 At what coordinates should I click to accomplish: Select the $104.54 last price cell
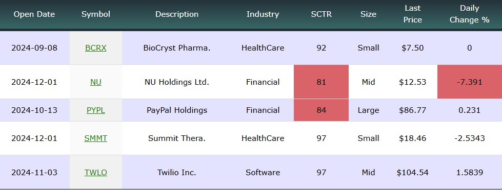tap(413, 173)
